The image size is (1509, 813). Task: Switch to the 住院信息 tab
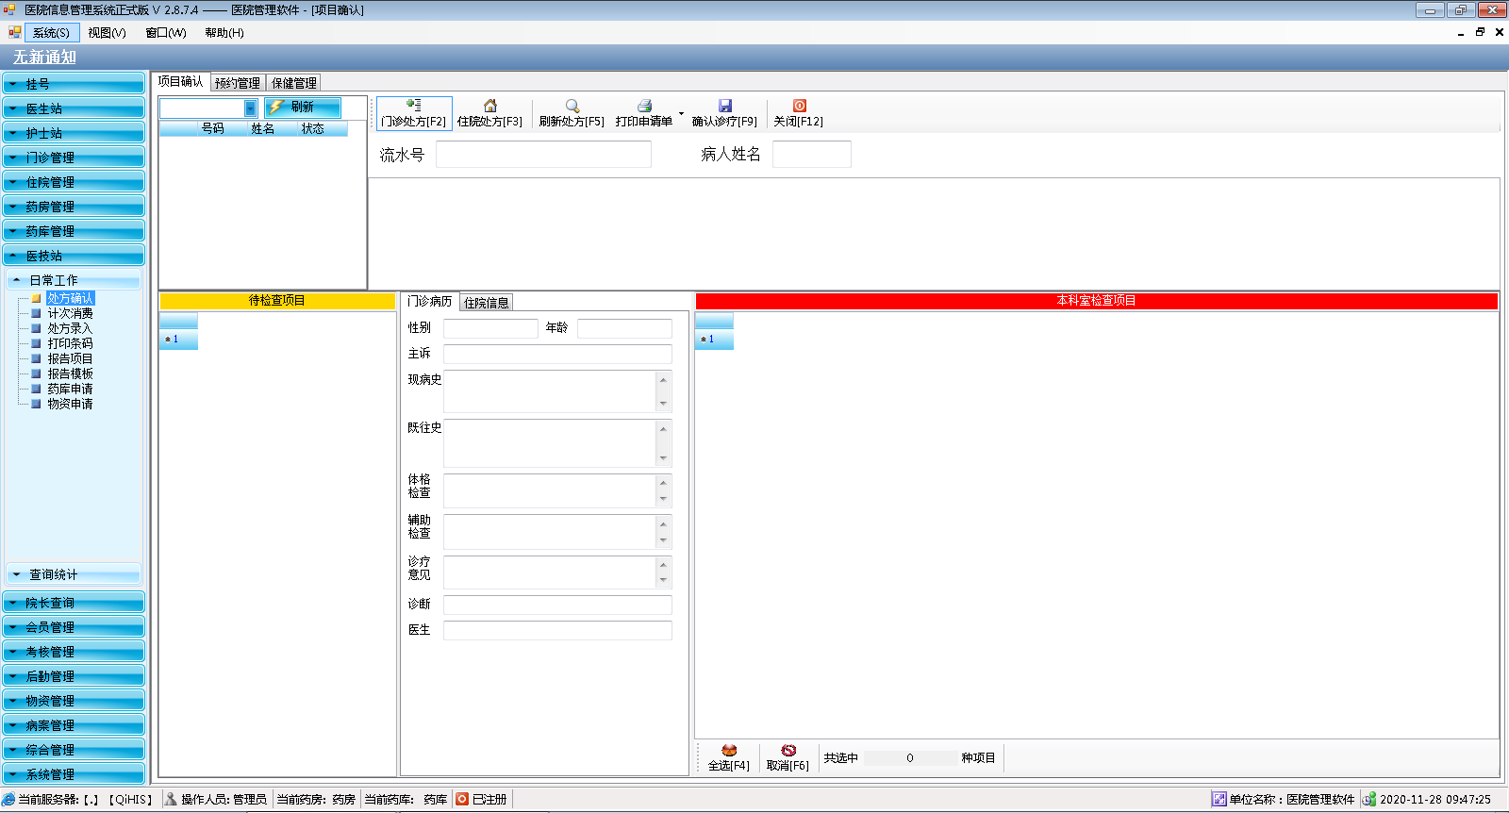486,303
